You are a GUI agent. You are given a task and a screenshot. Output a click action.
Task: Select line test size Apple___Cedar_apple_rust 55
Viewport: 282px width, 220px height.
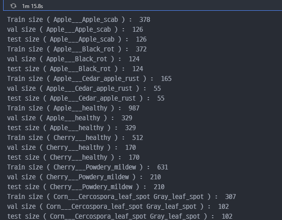tap(86, 98)
